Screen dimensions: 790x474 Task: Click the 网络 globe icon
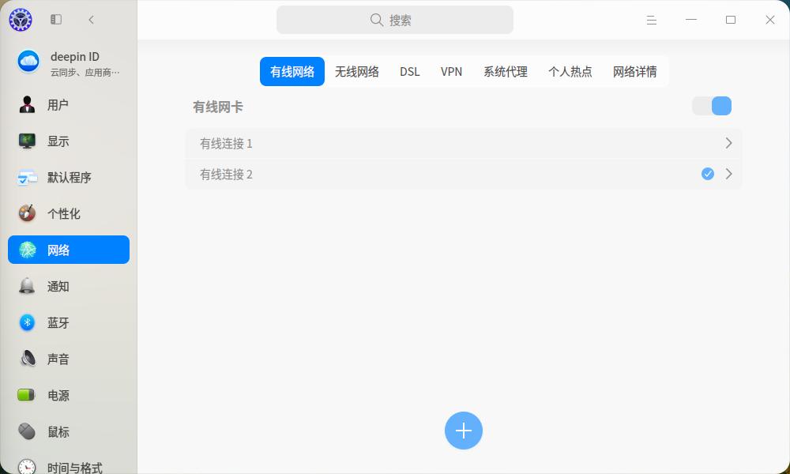pos(27,250)
